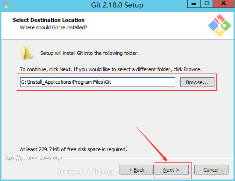
Task: Click the 'To continue, click Next' instruction text
Action: [x=111, y=69]
